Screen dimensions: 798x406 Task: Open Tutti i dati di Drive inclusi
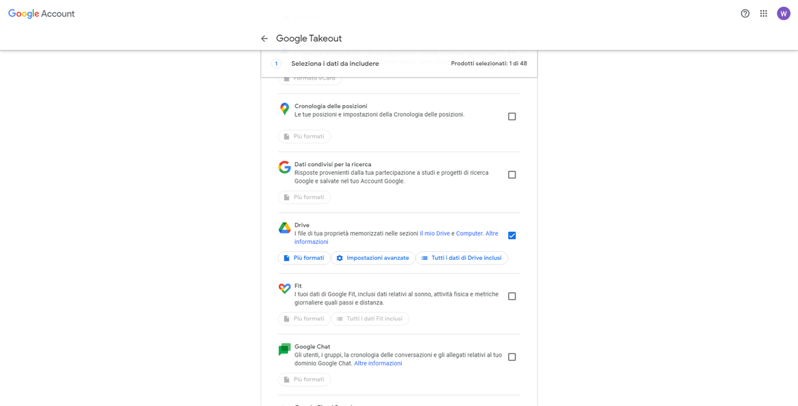(462, 258)
